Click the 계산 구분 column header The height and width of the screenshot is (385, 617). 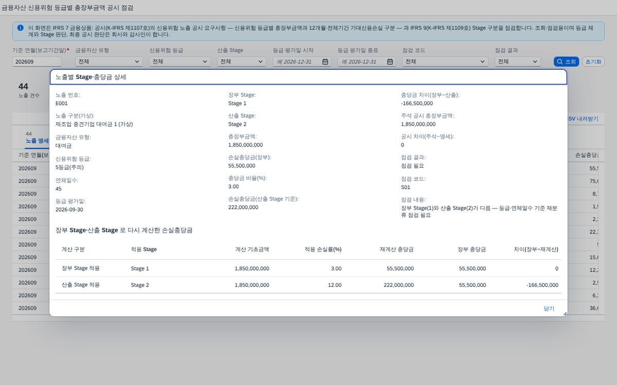coord(73,249)
